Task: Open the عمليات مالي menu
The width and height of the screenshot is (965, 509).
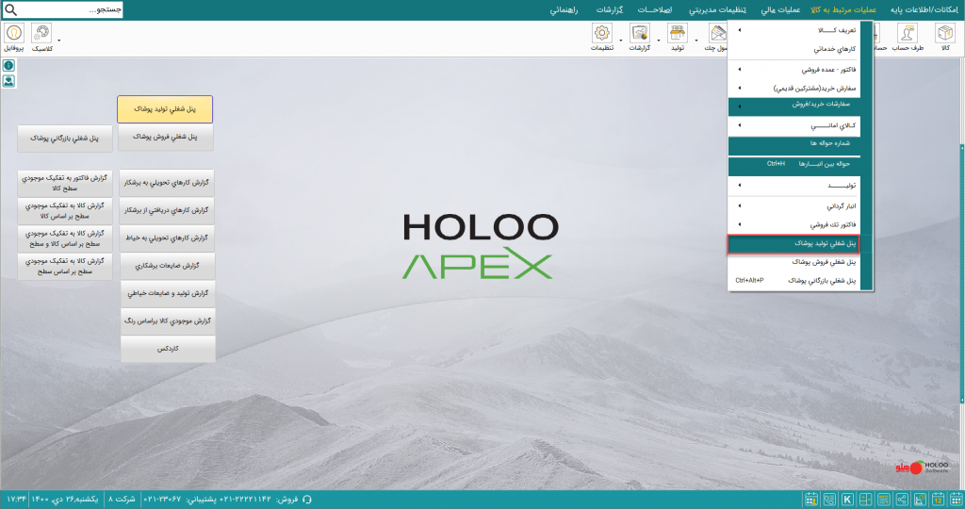Action: pyautogui.click(x=780, y=9)
